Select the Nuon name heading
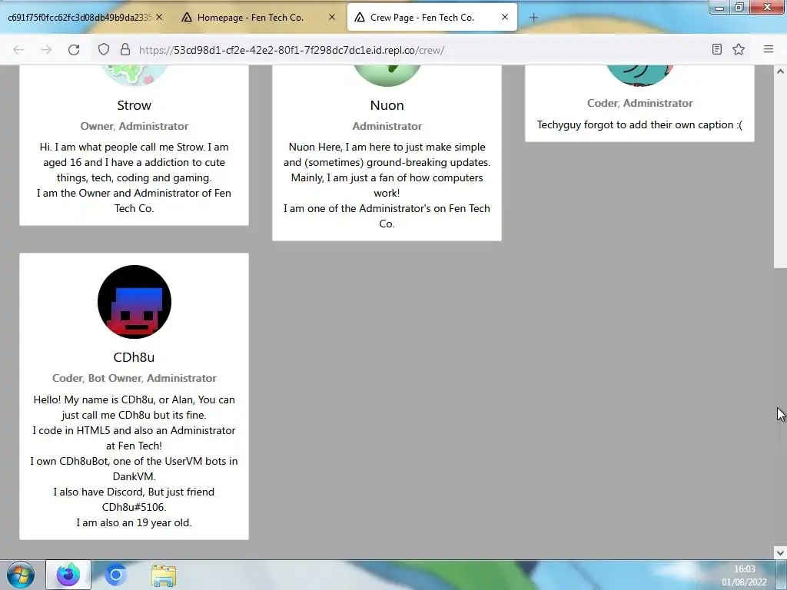 click(x=387, y=105)
